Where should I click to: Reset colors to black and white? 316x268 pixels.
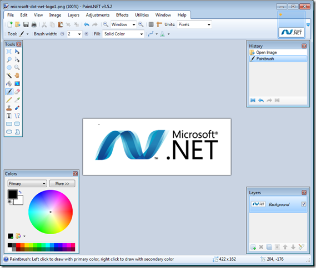[x=9, y=202]
